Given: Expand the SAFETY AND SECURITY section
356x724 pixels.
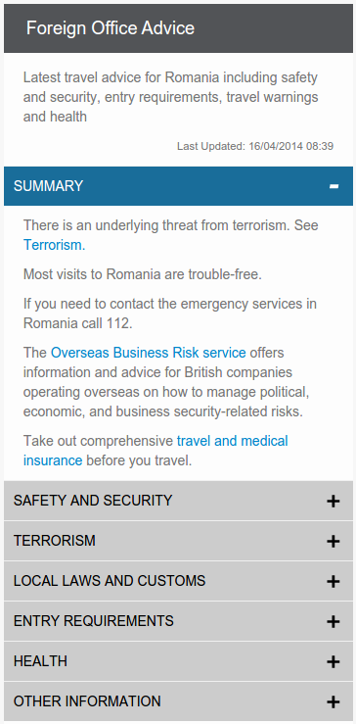Looking at the screenshot, I should coord(178,501).
